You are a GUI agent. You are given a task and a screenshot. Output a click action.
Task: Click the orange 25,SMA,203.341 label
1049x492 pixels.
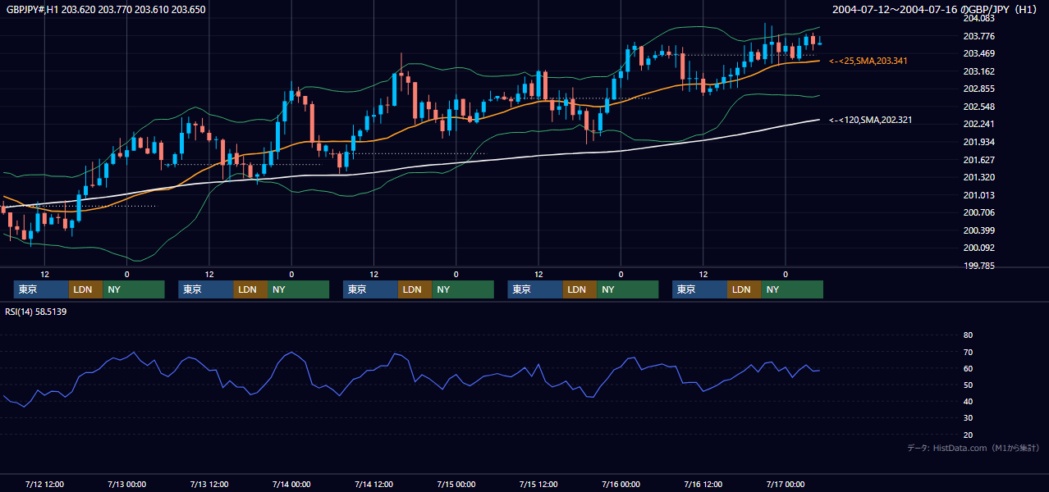869,61
